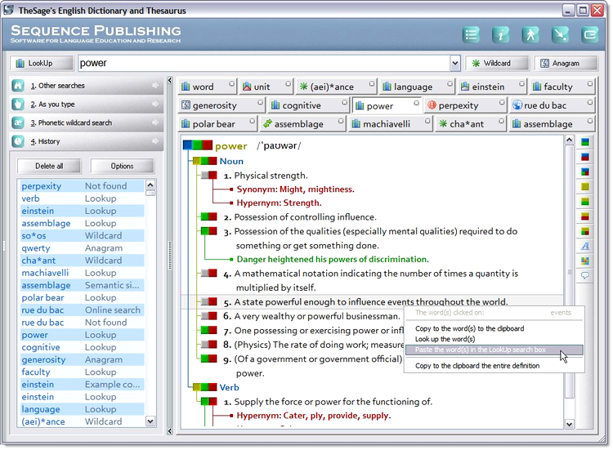Click the binoculars icon beside Other searches
The height and width of the screenshot is (450, 613).
[18, 86]
